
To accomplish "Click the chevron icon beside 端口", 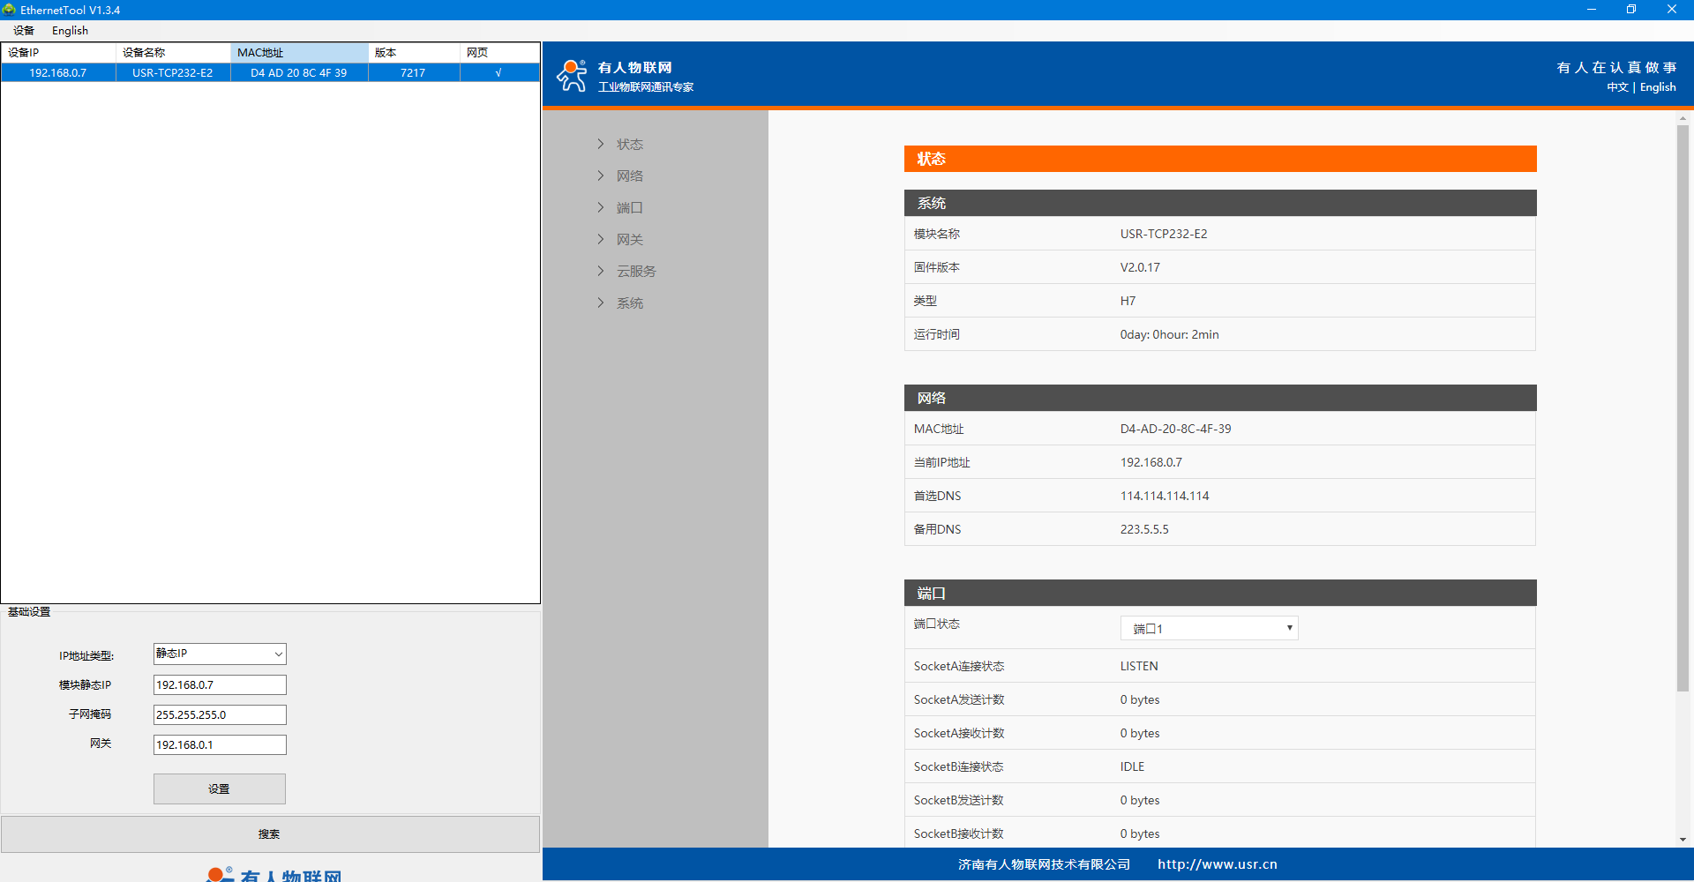I will pyautogui.click(x=601, y=207).
